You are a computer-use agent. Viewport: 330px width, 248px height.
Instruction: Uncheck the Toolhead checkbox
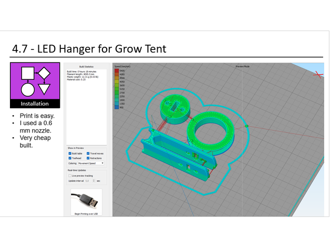70,158
